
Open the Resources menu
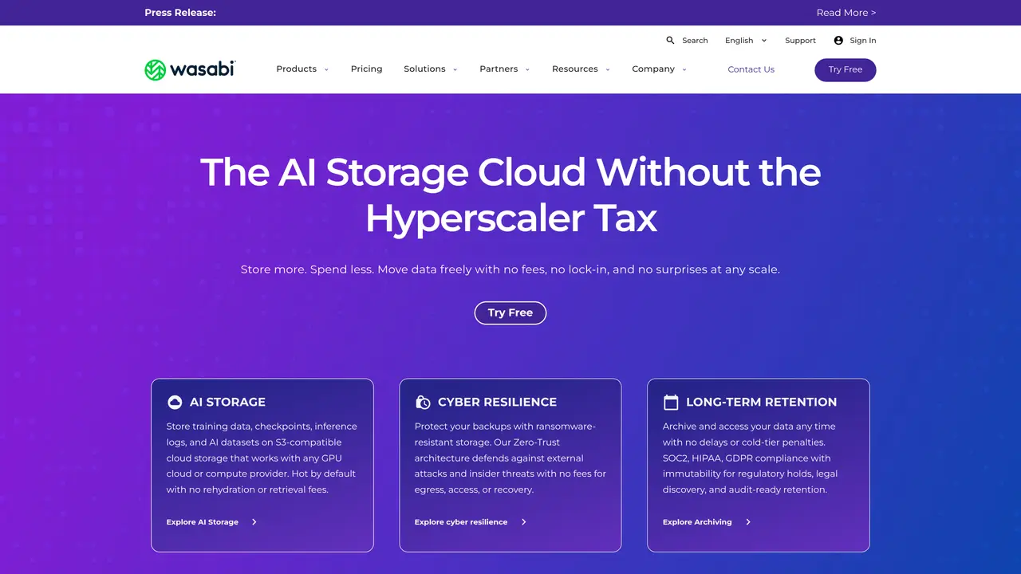pyautogui.click(x=575, y=69)
